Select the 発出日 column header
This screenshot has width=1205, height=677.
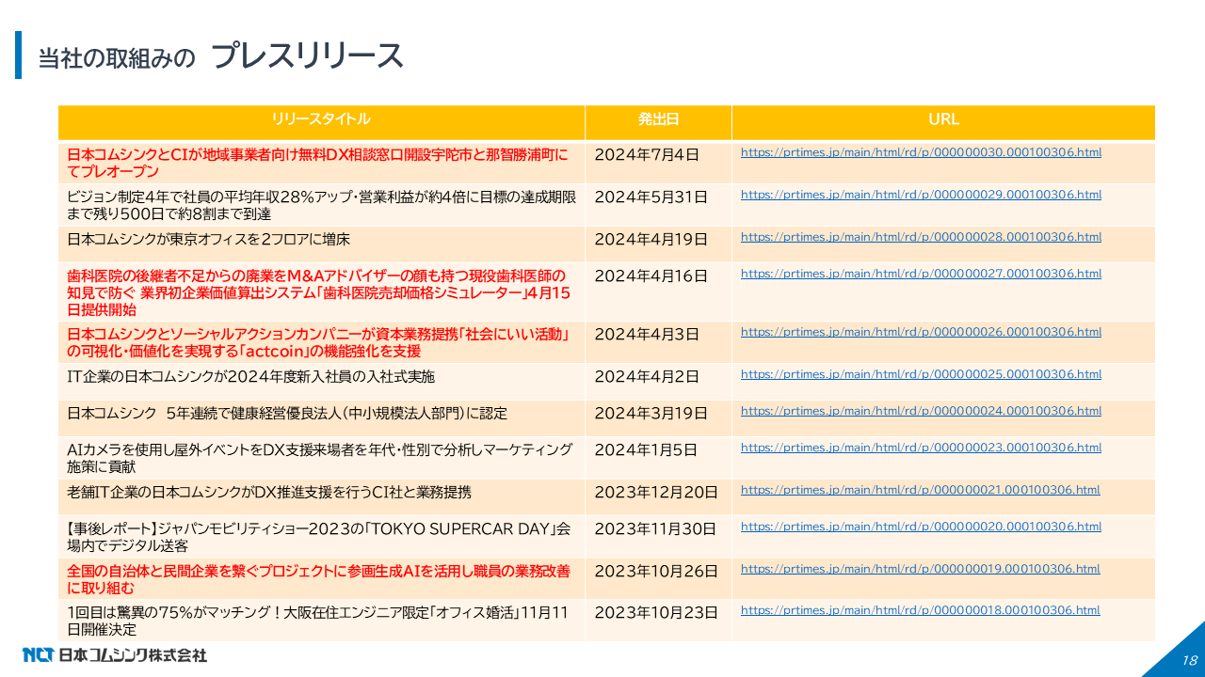(x=658, y=119)
